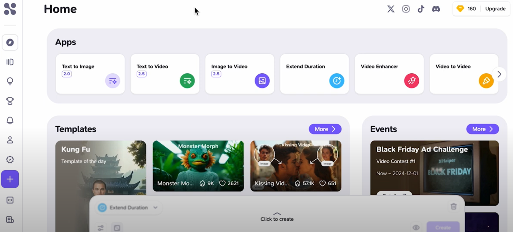Viewport: 513px width, 232px height.
Task: Click the lightbulb icon in sidebar
Action: (x=10, y=81)
